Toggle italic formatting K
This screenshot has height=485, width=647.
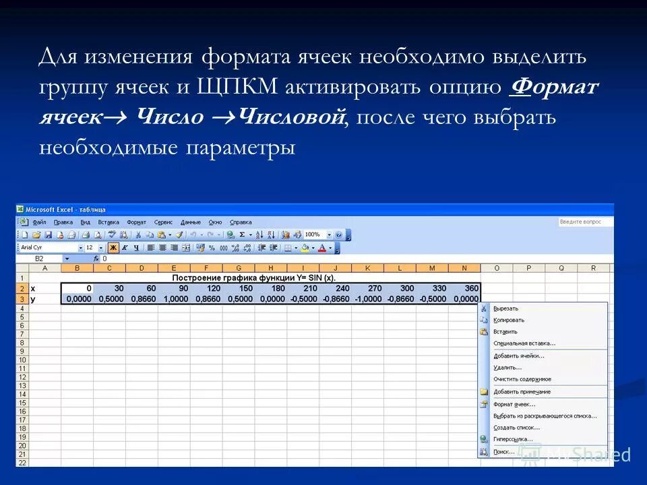(124, 247)
